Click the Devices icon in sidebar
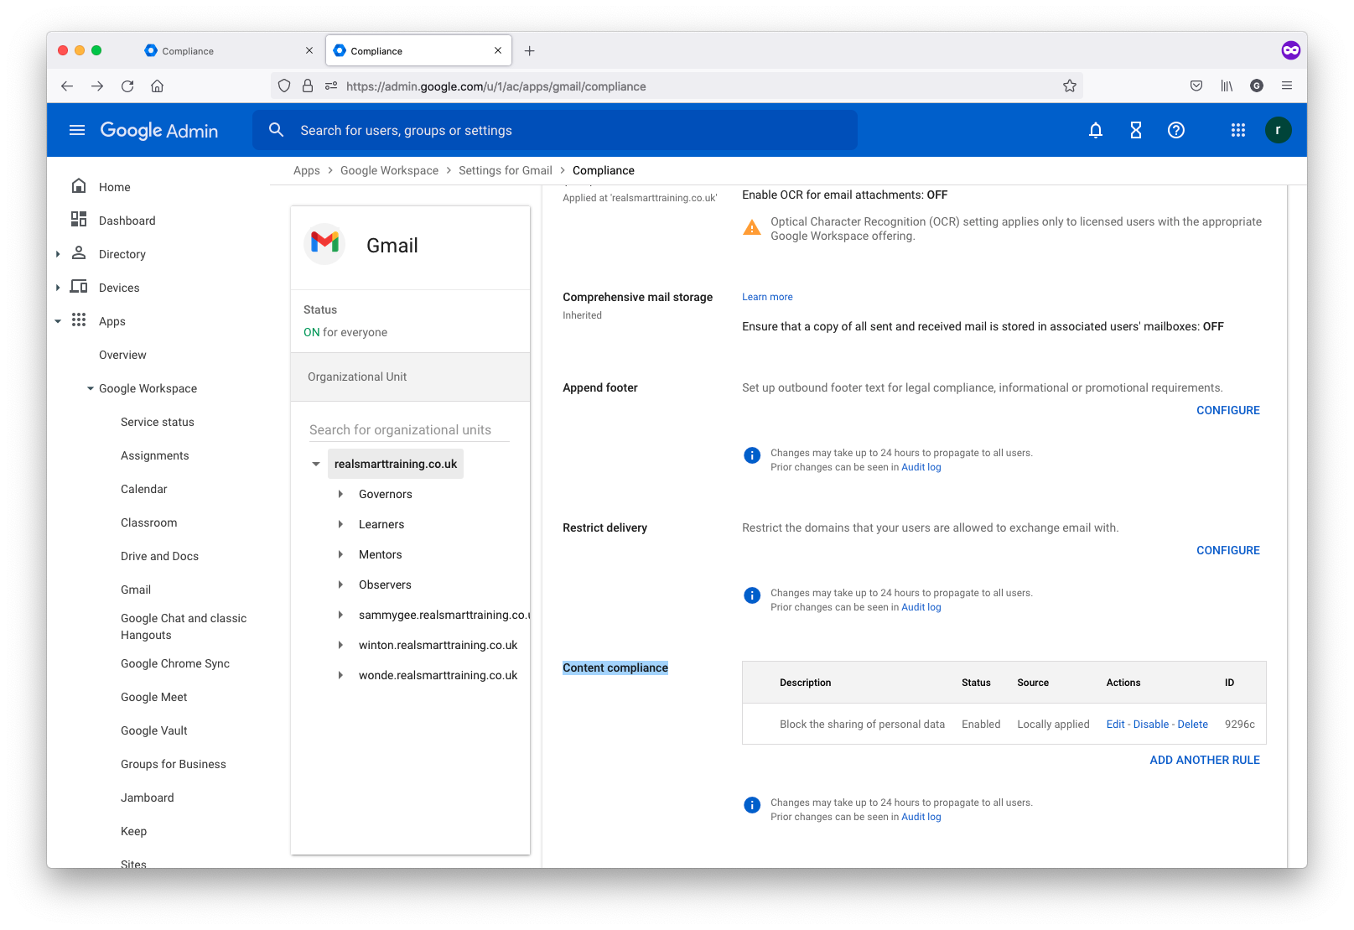The width and height of the screenshot is (1354, 930). coord(79,287)
